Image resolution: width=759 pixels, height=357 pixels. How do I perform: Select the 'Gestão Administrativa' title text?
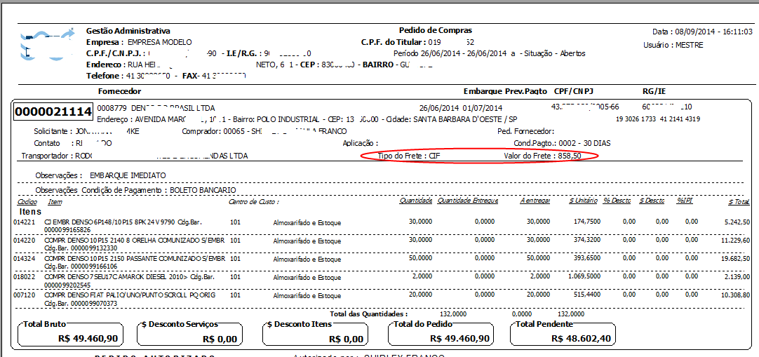pos(128,31)
